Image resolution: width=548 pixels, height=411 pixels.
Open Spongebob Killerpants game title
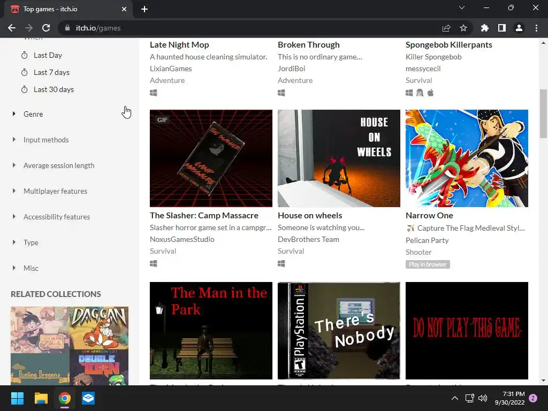pyautogui.click(x=449, y=45)
